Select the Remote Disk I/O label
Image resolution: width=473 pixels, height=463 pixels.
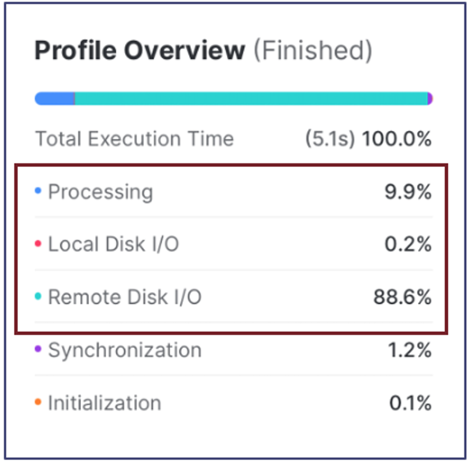[125, 297]
